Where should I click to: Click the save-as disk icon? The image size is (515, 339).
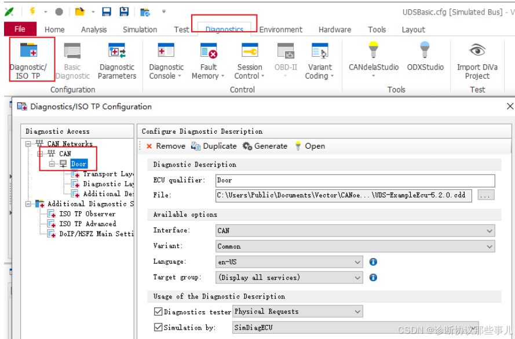point(124,12)
